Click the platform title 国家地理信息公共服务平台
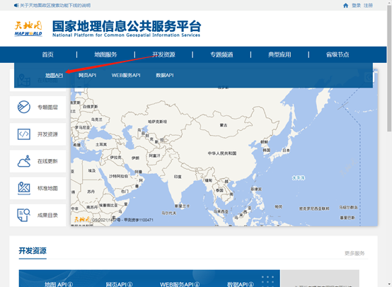This screenshot has height=287, width=392. tap(127, 26)
